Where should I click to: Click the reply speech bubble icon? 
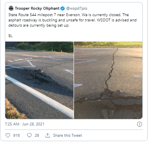pyautogui.click(x=29, y=135)
